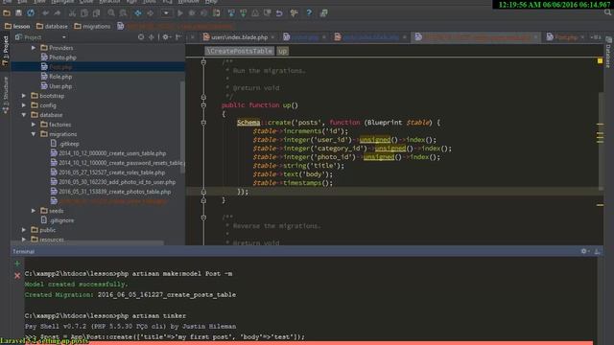Screen dimensions: 614x345
Task: Toggle the Structure tool window stripe button
Action: click(5, 95)
